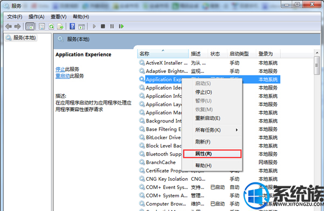Click the Back arrow in toolbar

click(9, 26)
